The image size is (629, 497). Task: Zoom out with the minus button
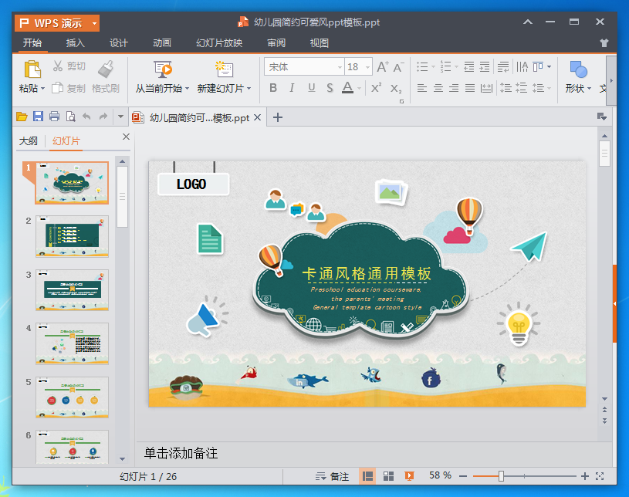click(463, 476)
